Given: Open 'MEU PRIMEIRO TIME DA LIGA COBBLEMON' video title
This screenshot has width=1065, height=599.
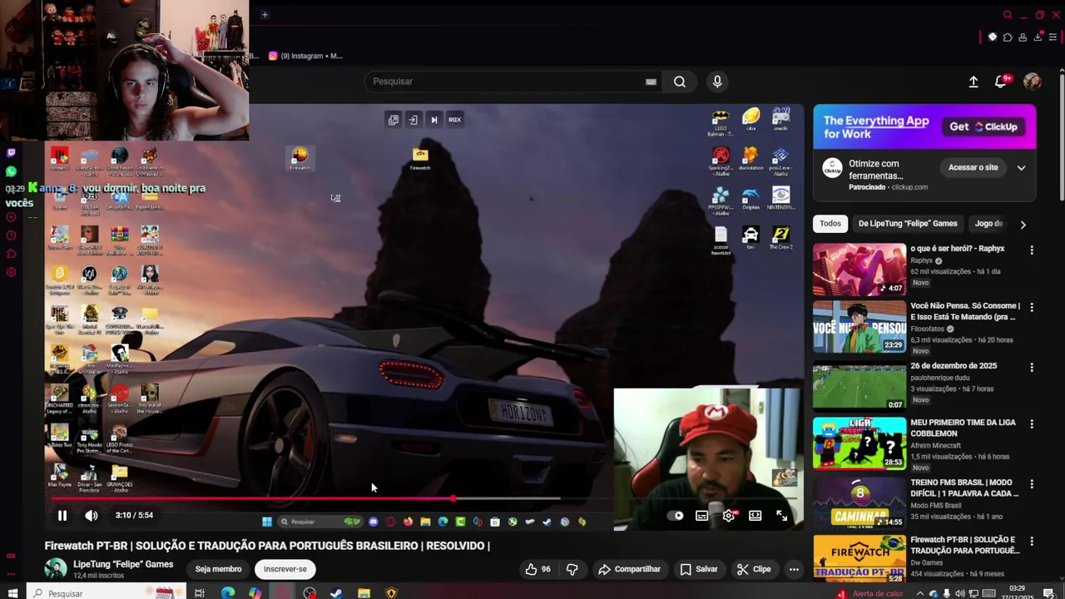Looking at the screenshot, I should tap(963, 428).
